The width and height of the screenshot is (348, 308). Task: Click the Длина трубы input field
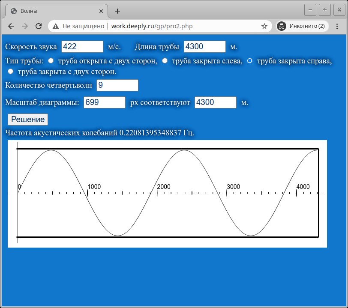click(x=205, y=47)
